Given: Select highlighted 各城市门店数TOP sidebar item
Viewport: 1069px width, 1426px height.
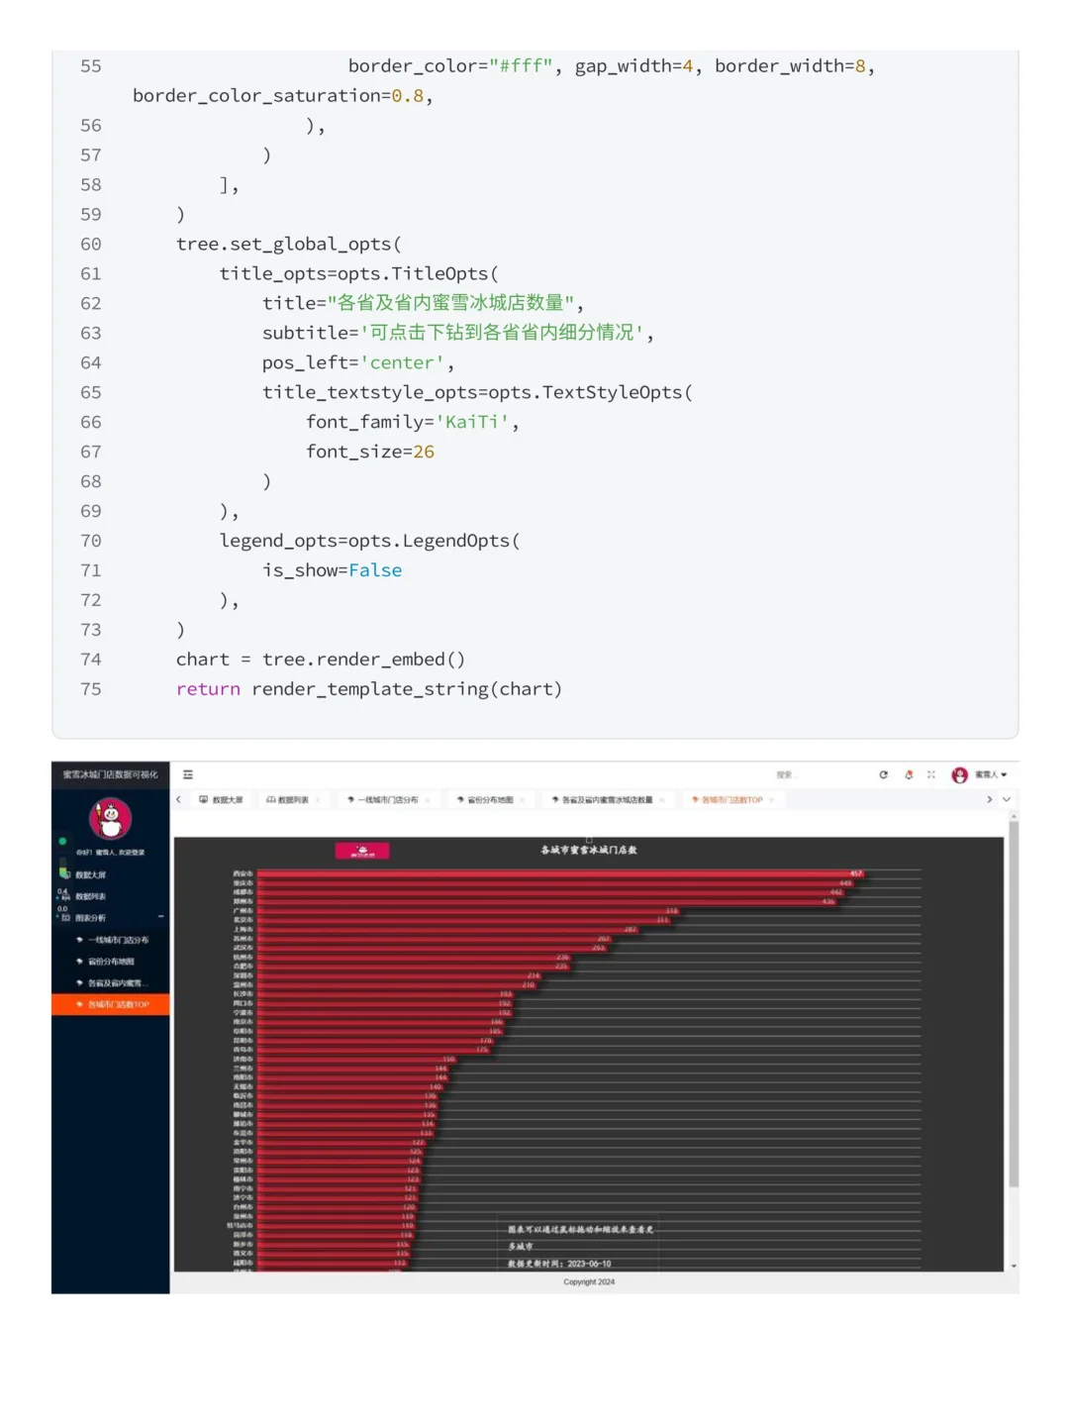Looking at the screenshot, I should coord(110,1004).
